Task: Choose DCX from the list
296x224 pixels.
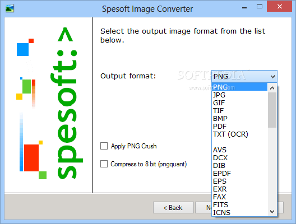Action: tap(240, 157)
